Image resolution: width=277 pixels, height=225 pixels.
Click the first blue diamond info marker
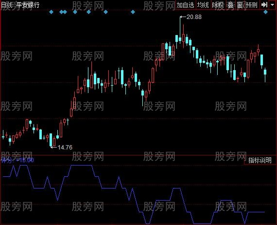pyautogui.click(x=51, y=12)
